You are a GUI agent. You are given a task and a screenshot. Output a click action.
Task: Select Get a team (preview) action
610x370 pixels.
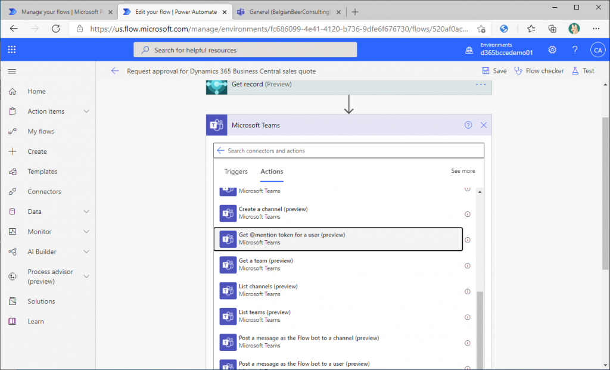[x=338, y=265]
